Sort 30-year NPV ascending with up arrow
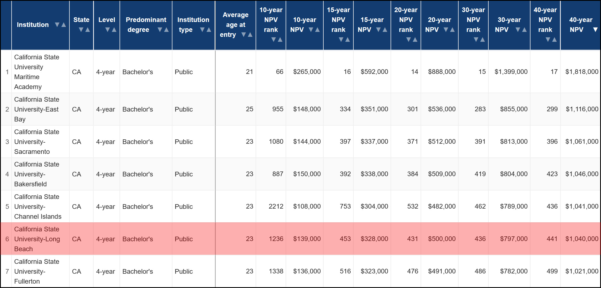Viewport: 601px width, 288px height. 524,30
